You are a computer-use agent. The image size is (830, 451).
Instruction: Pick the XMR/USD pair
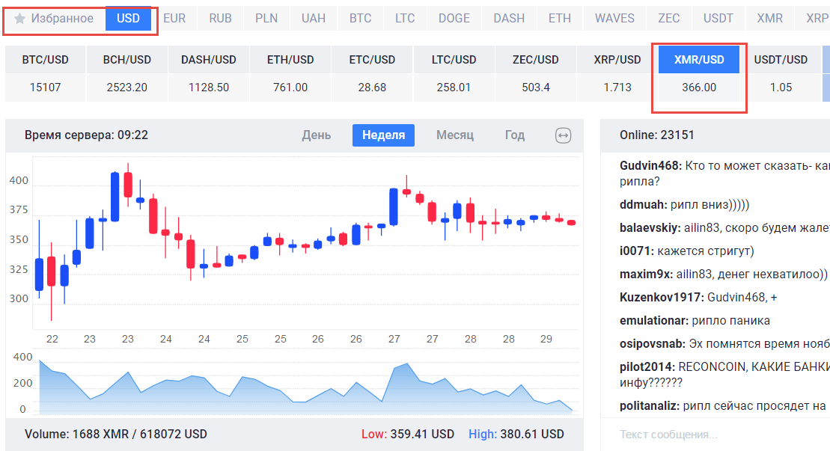pyautogui.click(x=699, y=60)
